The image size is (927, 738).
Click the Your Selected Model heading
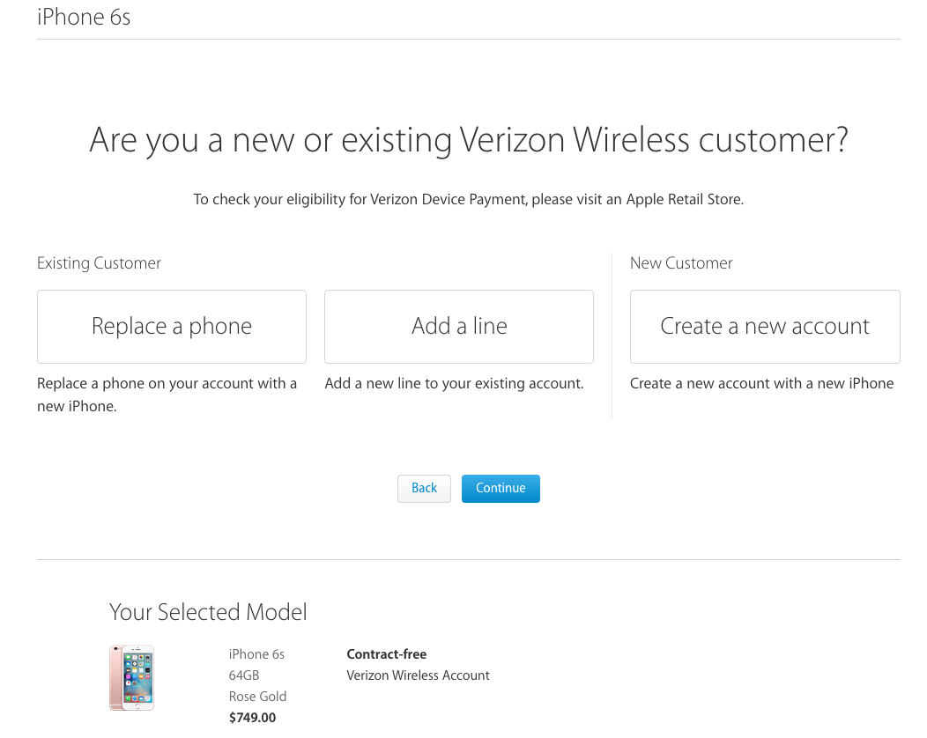tap(208, 612)
